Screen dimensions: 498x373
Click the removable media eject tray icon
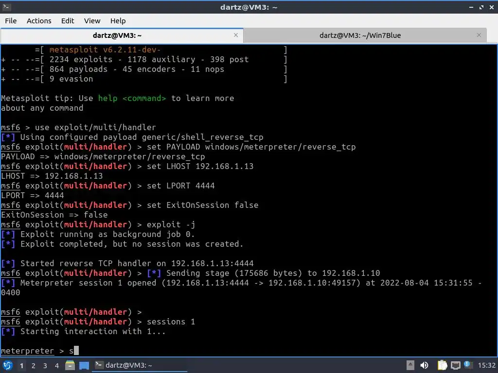[x=410, y=365]
